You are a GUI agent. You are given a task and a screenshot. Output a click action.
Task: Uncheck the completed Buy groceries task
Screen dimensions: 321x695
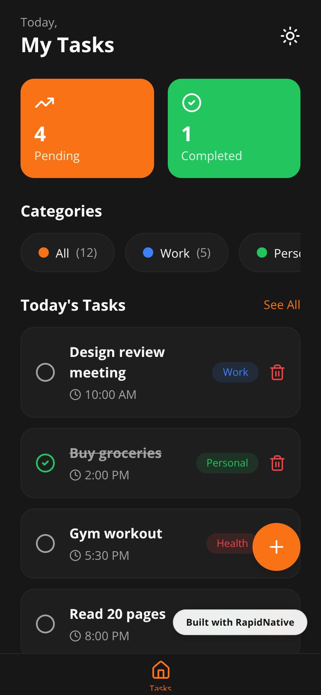coord(45,463)
